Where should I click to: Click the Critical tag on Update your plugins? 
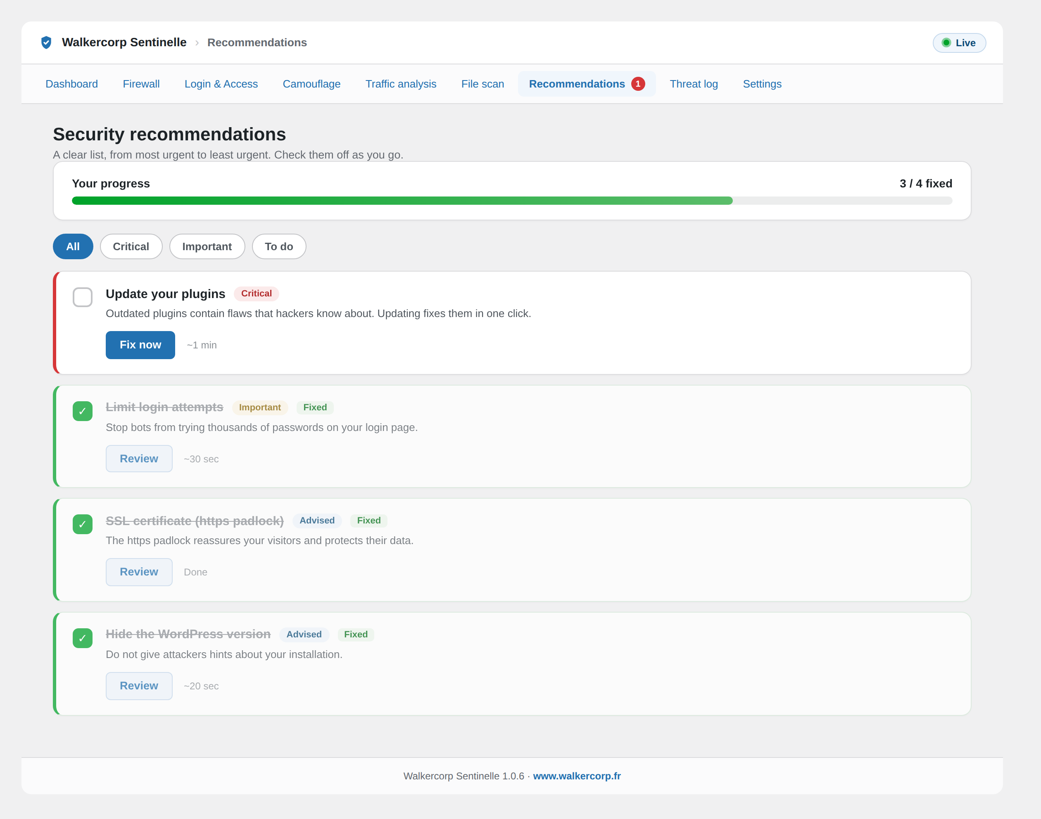pyautogui.click(x=256, y=294)
